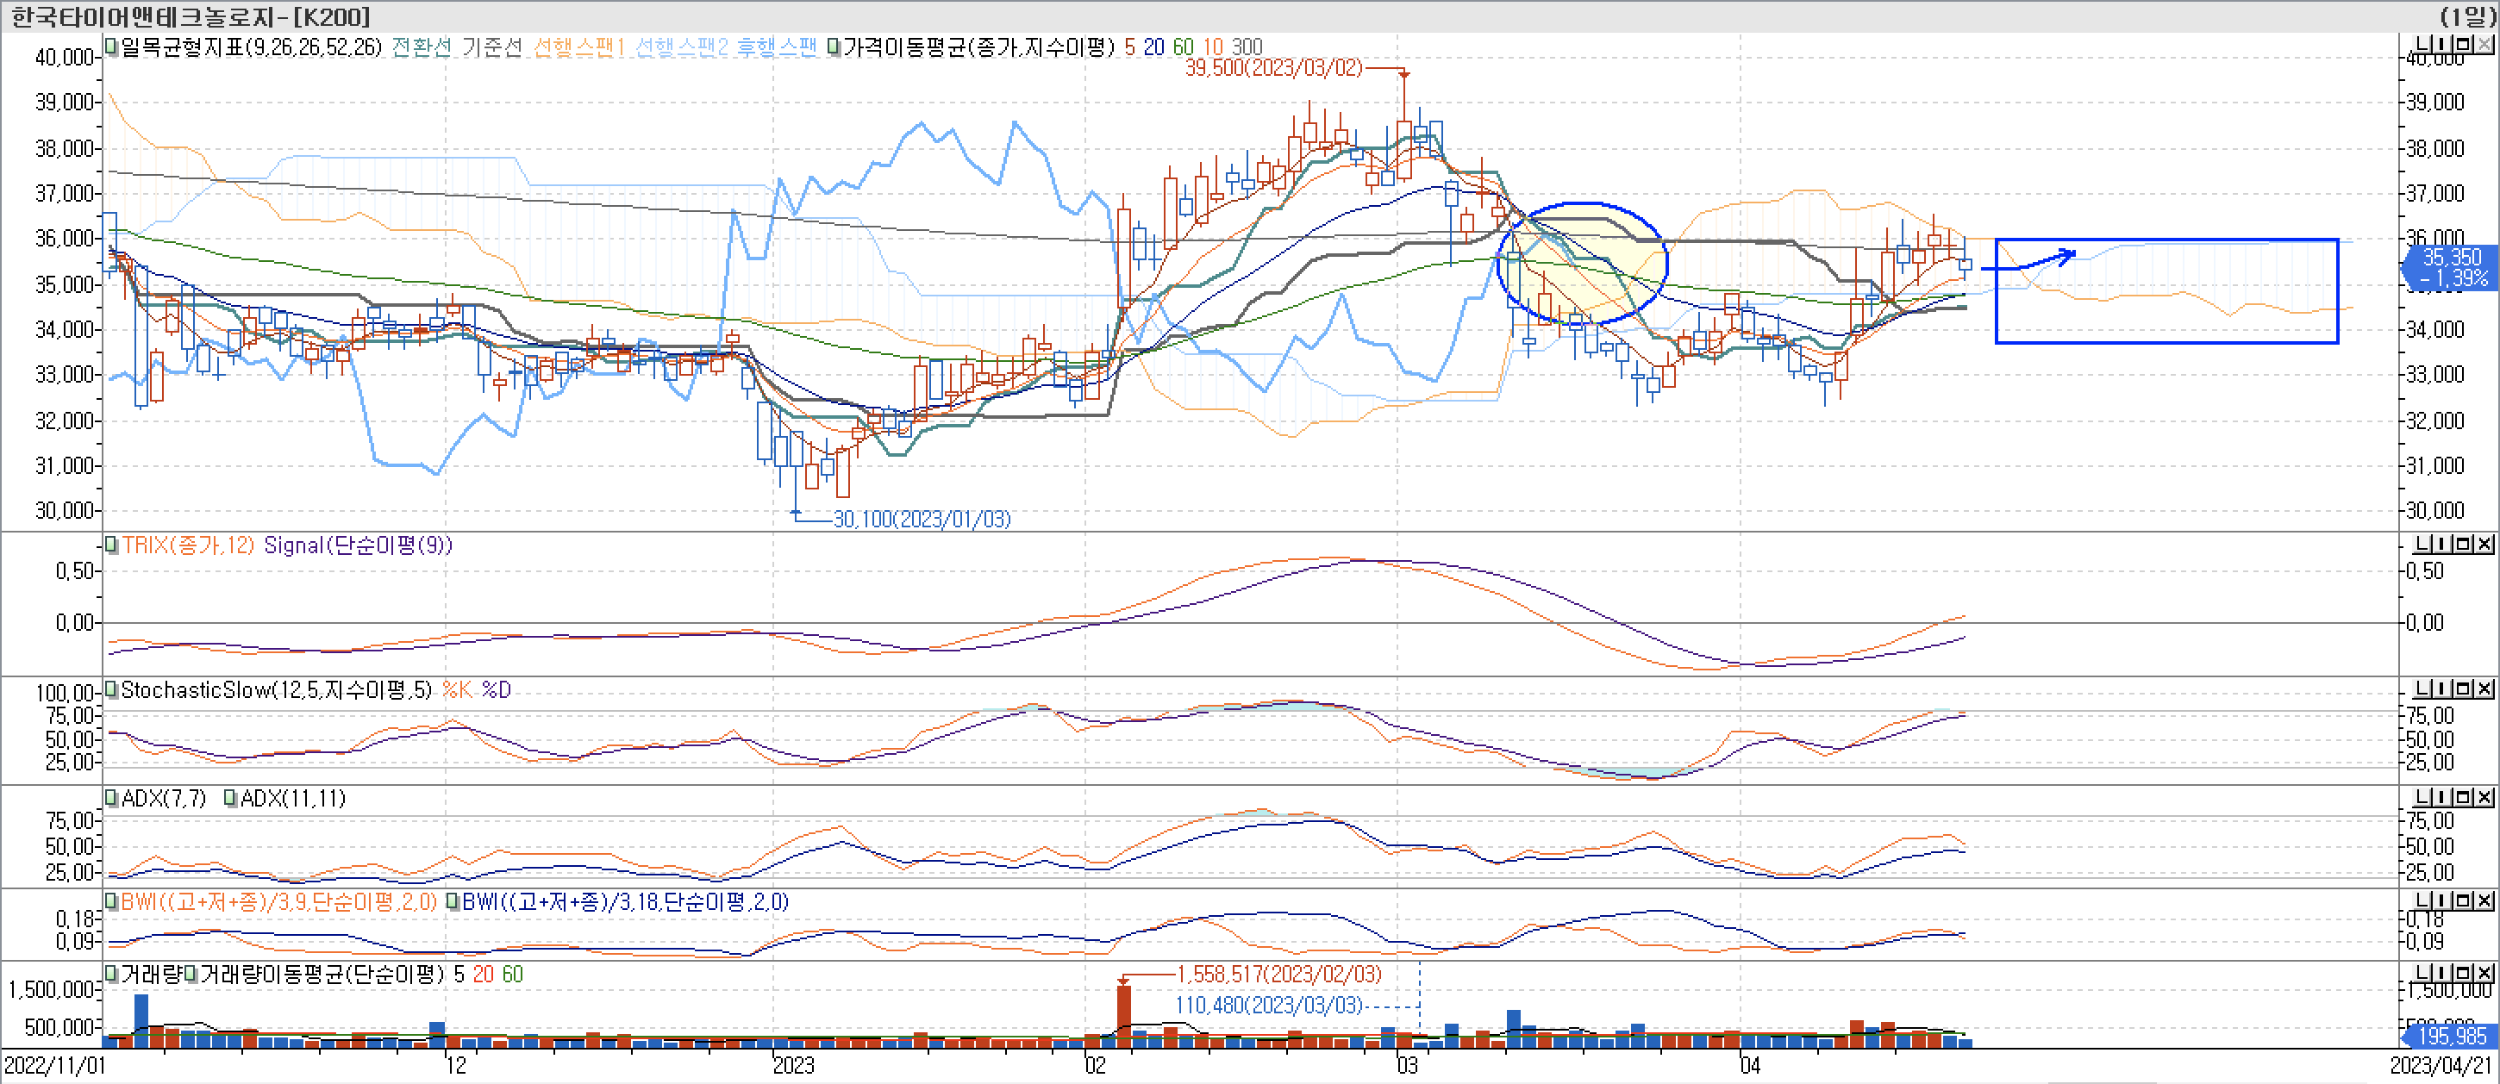Screen dimensions: 2500x1084
Task: Click the L layout icon on the main chart panel
Action: [2423, 45]
